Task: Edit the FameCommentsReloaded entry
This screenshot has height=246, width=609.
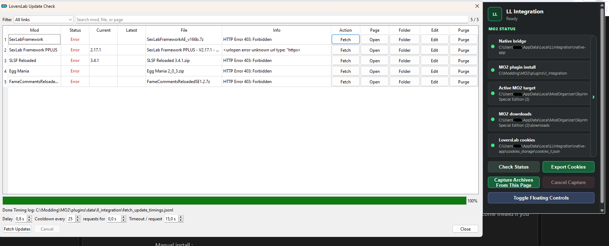Action: pyautogui.click(x=434, y=82)
